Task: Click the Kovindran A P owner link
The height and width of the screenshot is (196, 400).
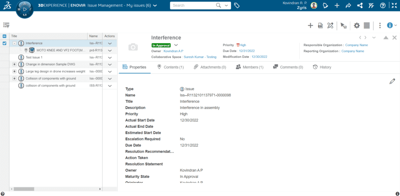Action: coord(173,51)
